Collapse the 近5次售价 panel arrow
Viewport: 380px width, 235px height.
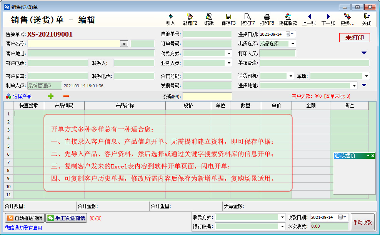(x=368, y=155)
